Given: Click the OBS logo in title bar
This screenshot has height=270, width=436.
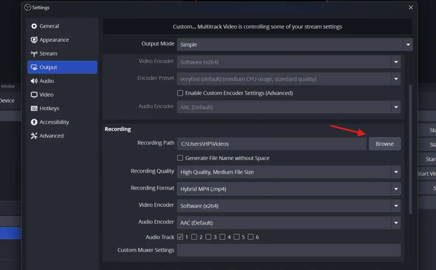Looking at the screenshot, I should pyautogui.click(x=28, y=8).
